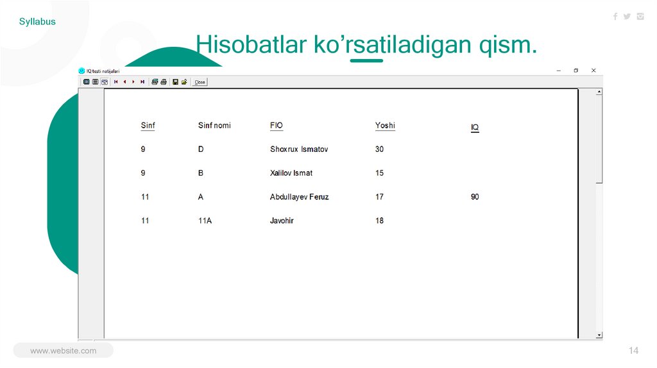Select the name Xalilov Ismat
The image size is (657, 368).
291,173
